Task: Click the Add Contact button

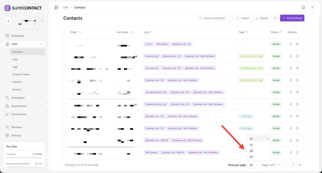Action: pos(292,18)
